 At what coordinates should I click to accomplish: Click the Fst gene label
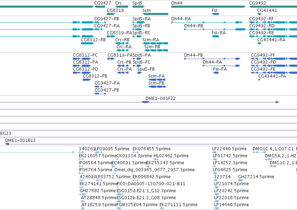click(x=214, y=10)
